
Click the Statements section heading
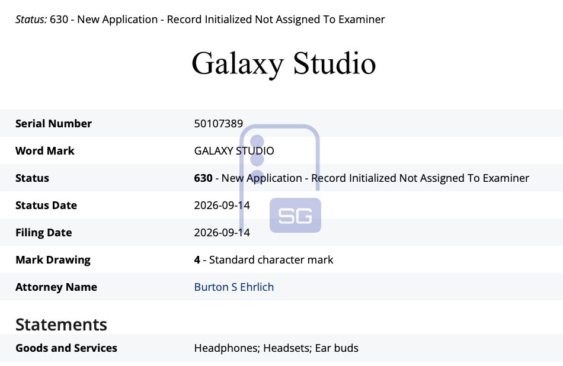[x=61, y=325]
